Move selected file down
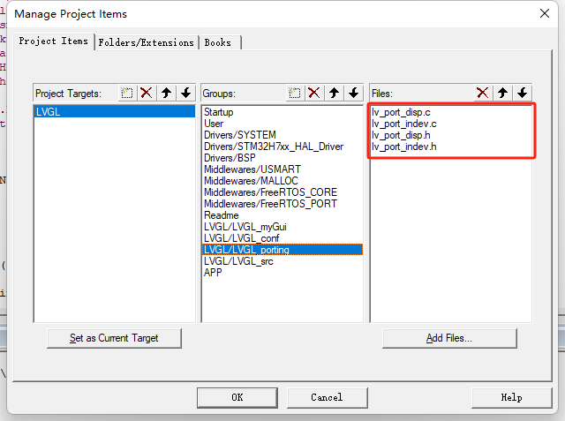 pyautogui.click(x=522, y=94)
